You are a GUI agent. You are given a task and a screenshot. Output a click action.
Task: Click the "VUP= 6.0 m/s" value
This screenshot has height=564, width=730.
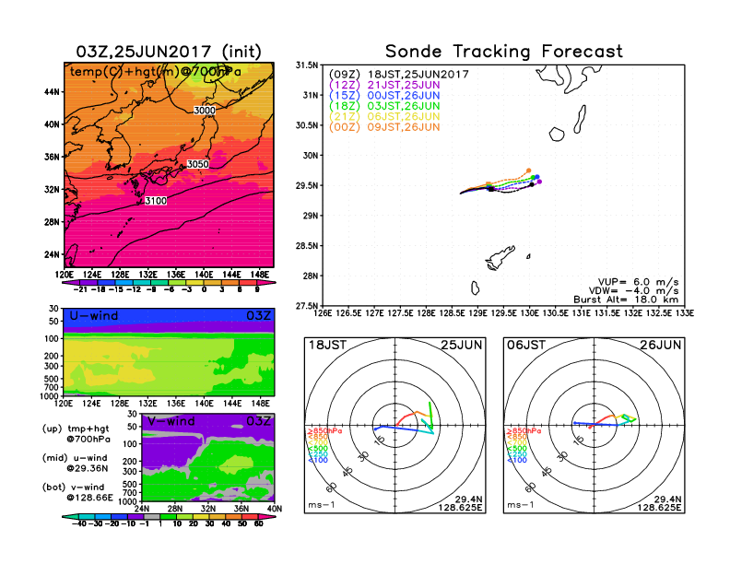pos(638,282)
